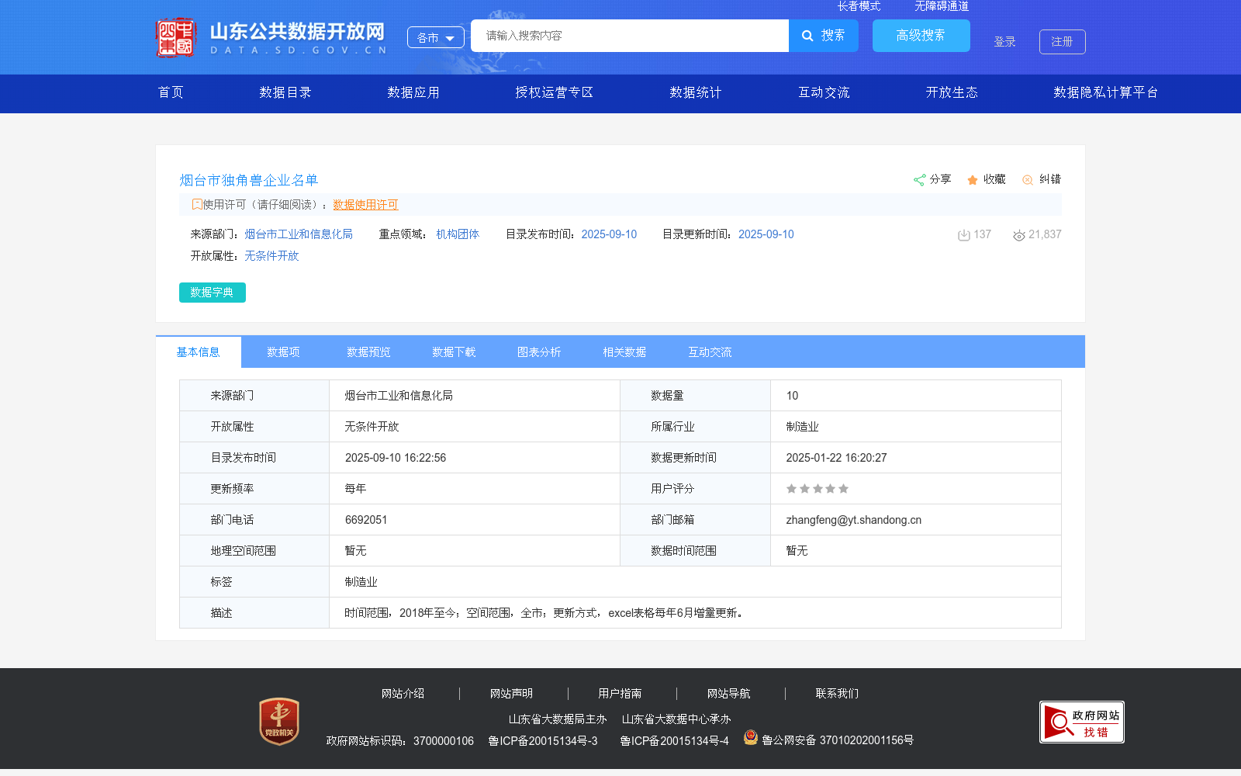Click 鲁公网安备 37010202001156号 link
The width and height of the screenshot is (1241, 776).
(x=838, y=740)
